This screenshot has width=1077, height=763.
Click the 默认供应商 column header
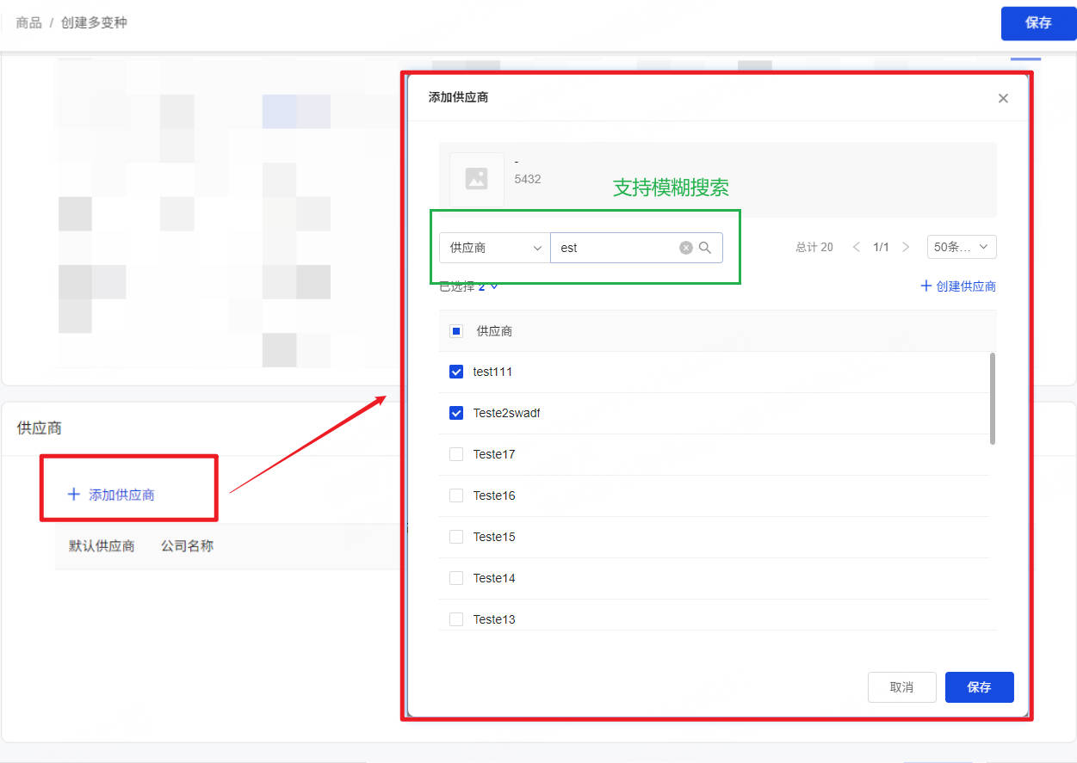102,546
